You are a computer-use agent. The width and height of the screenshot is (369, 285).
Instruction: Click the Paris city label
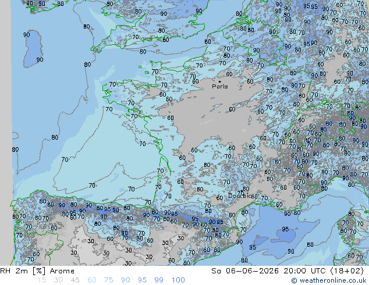point(220,87)
